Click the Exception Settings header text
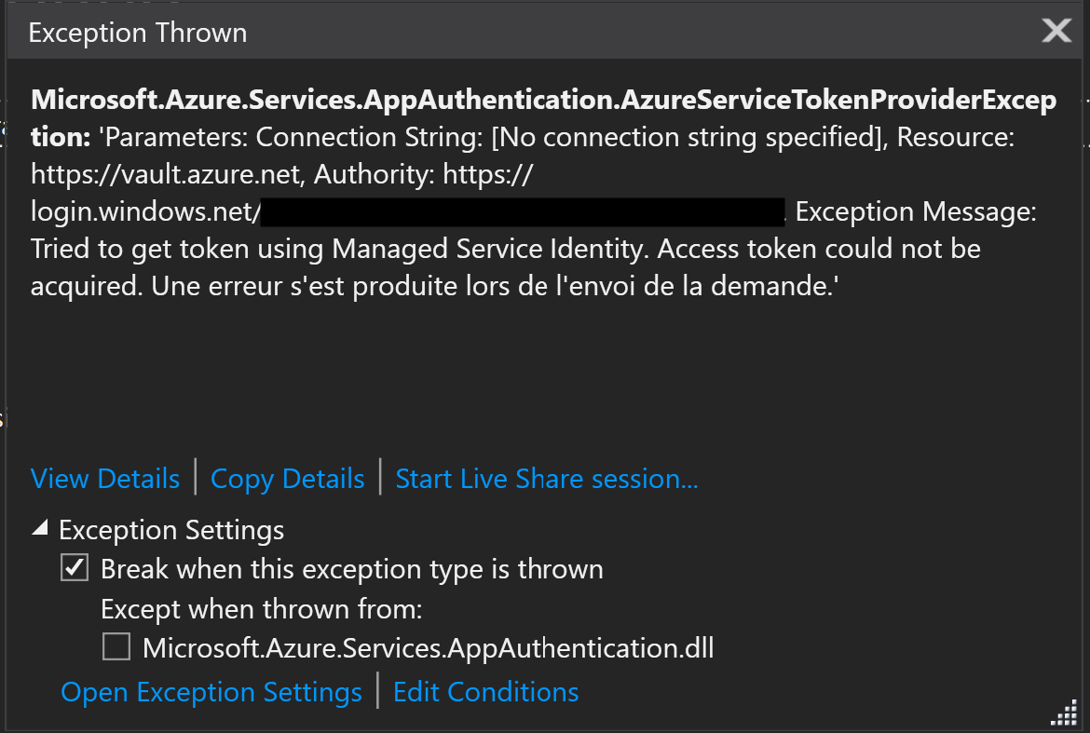 tap(170, 529)
